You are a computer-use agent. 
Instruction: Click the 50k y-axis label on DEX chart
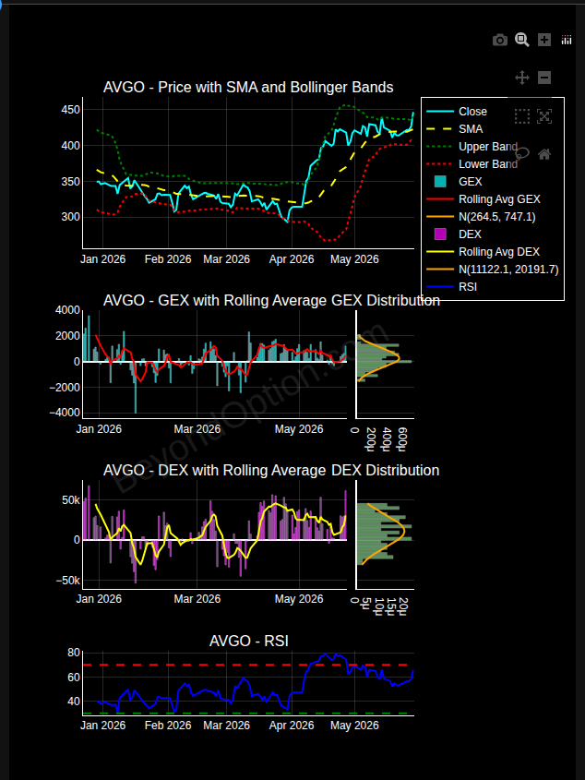coord(70,499)
